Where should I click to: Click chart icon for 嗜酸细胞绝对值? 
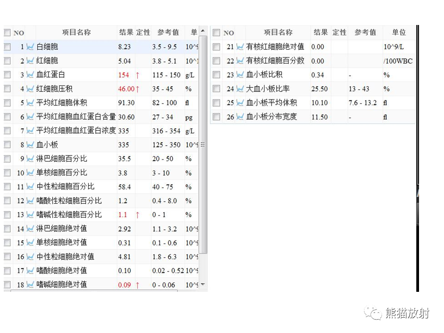coord(30,271)
